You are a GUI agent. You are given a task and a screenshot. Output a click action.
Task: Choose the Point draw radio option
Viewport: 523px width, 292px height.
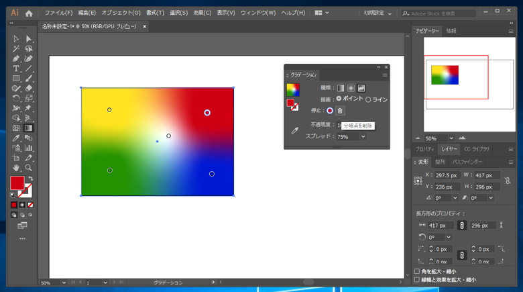coord(339,99)
